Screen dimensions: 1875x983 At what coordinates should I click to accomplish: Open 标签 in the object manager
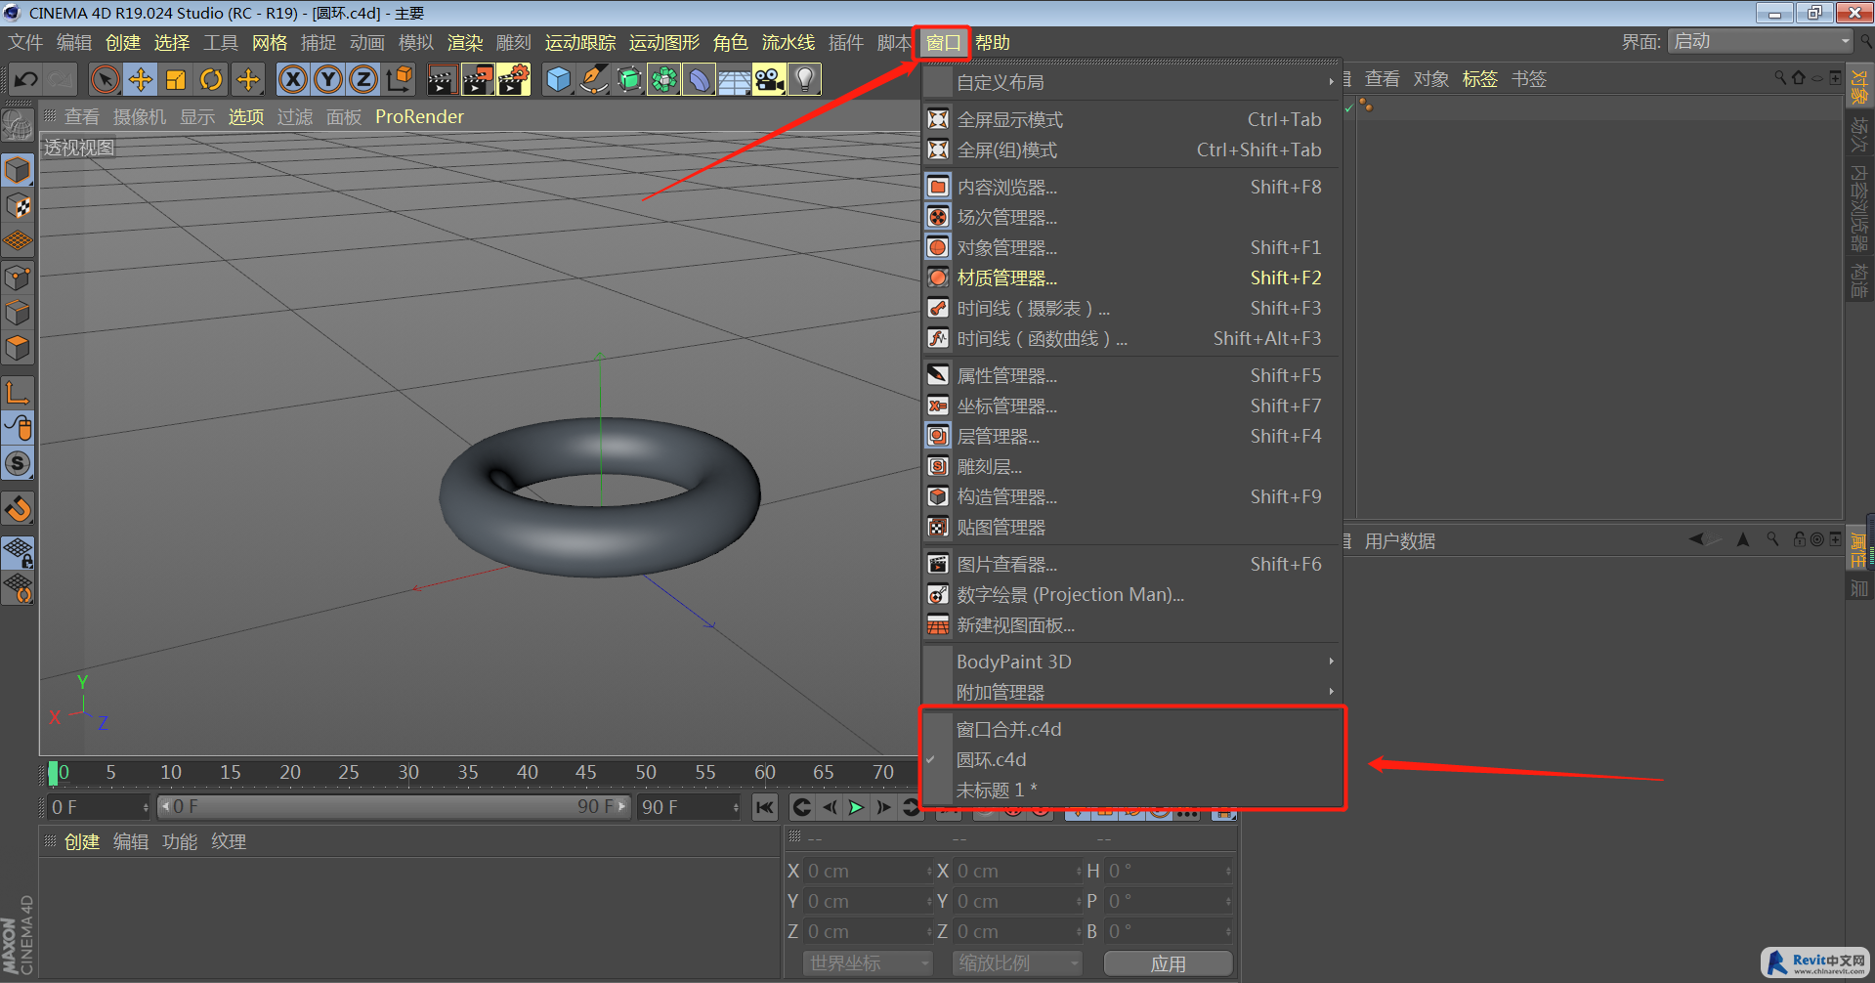pyautogui.click(x=1479, y=79)
